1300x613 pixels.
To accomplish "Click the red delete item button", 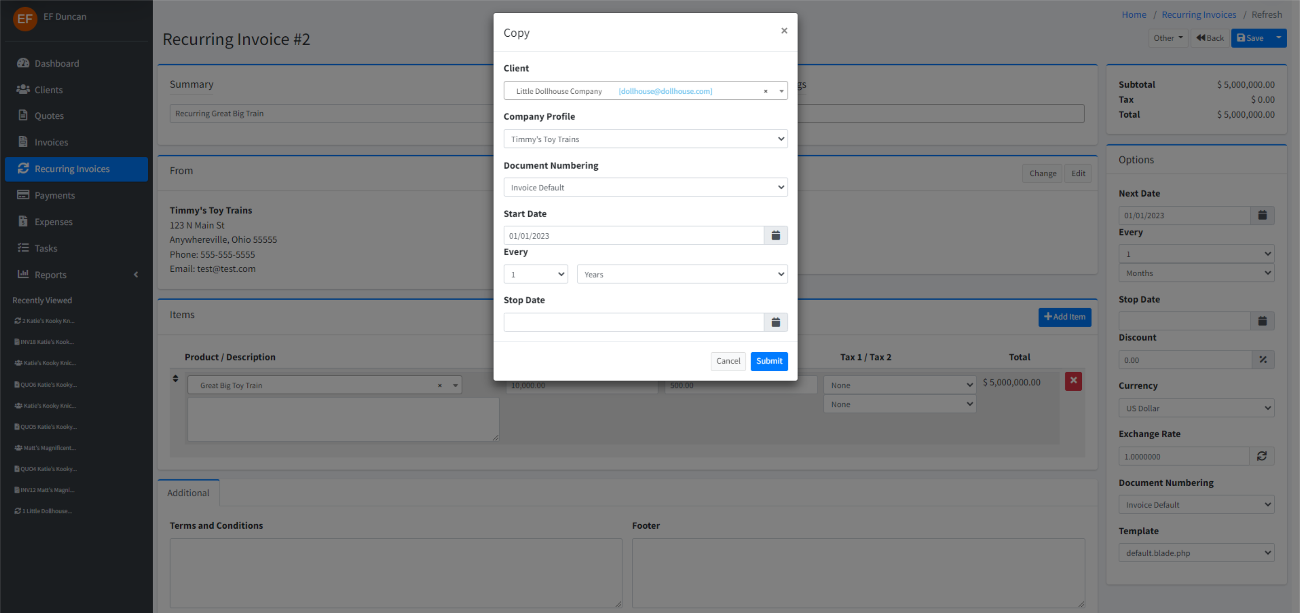I will [x=1073, y=381].
